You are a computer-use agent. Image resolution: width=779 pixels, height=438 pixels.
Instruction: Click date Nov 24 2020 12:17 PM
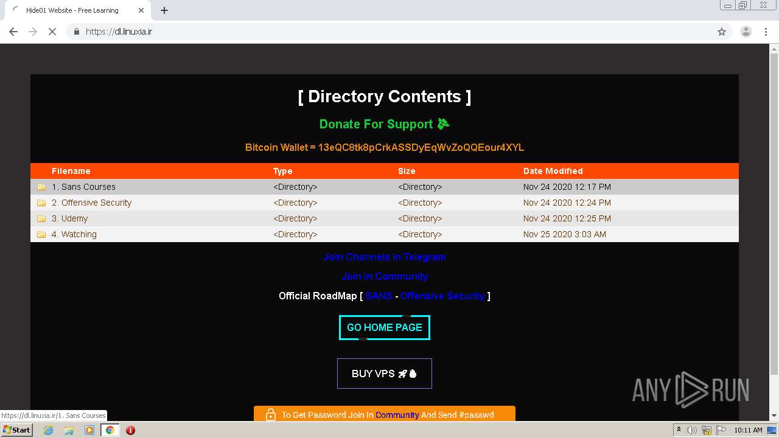[567, 187]
